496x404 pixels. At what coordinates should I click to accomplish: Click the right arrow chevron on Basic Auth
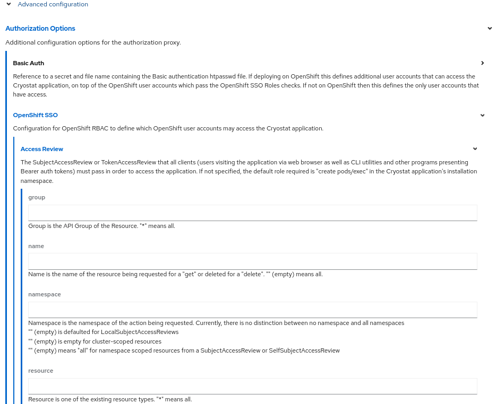point(482,63)
